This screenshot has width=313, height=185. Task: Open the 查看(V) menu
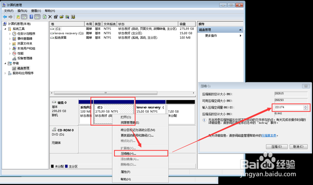(36, 11)
